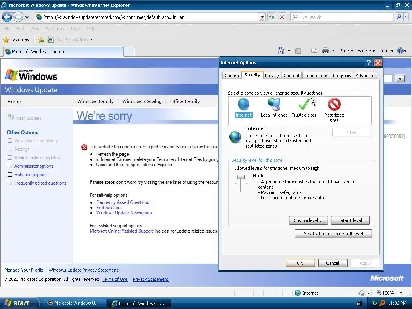Switch to the Programs tab
Viewport: 412px width, 309px height.
point(342,76)
